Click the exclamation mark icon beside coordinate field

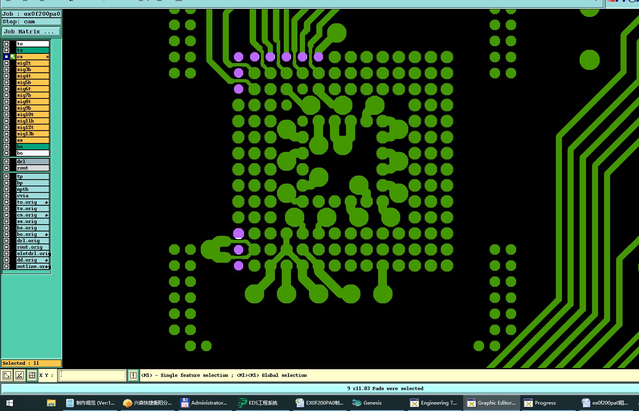point(133,375)
